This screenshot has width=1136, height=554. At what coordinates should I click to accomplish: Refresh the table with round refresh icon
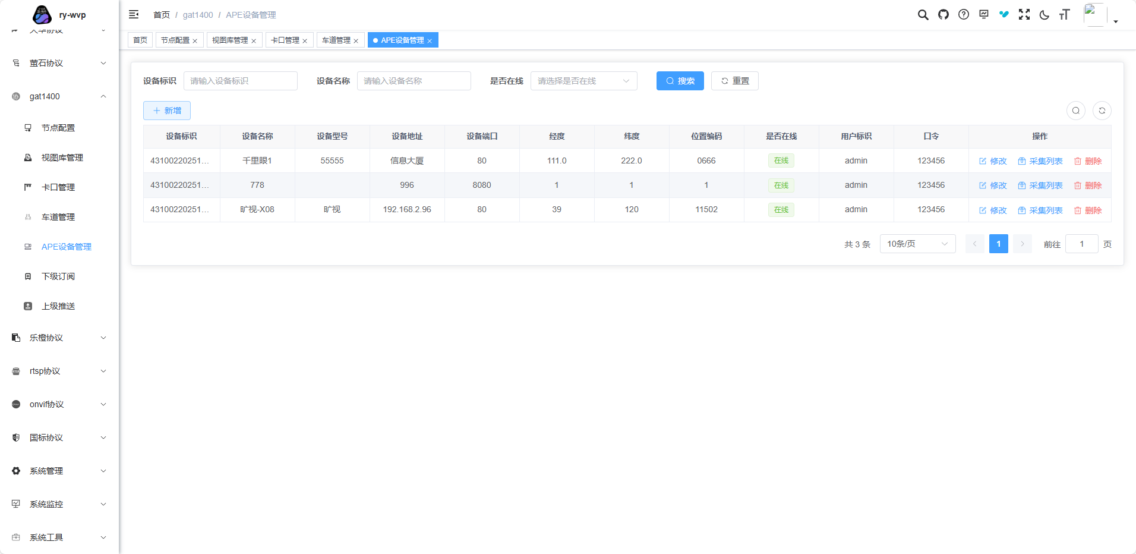point(1102,111)
